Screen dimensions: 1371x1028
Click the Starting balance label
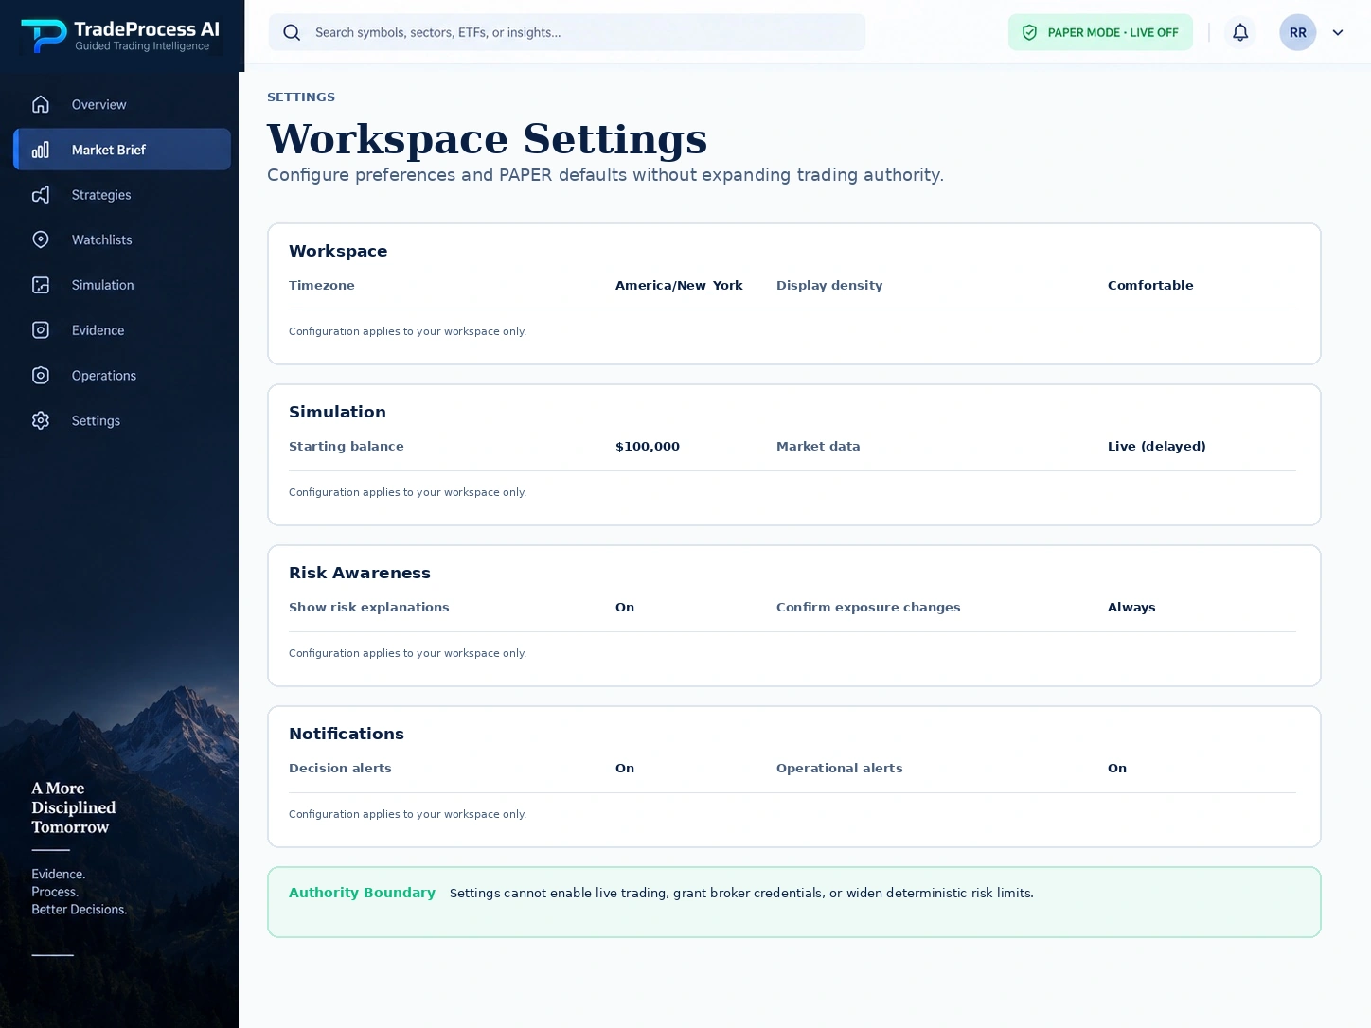coord(347,446)
